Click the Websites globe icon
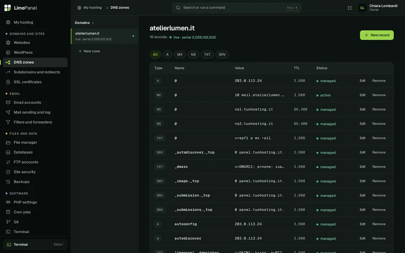The width and height of the screenshot is (405, 253). coord(8,43)
